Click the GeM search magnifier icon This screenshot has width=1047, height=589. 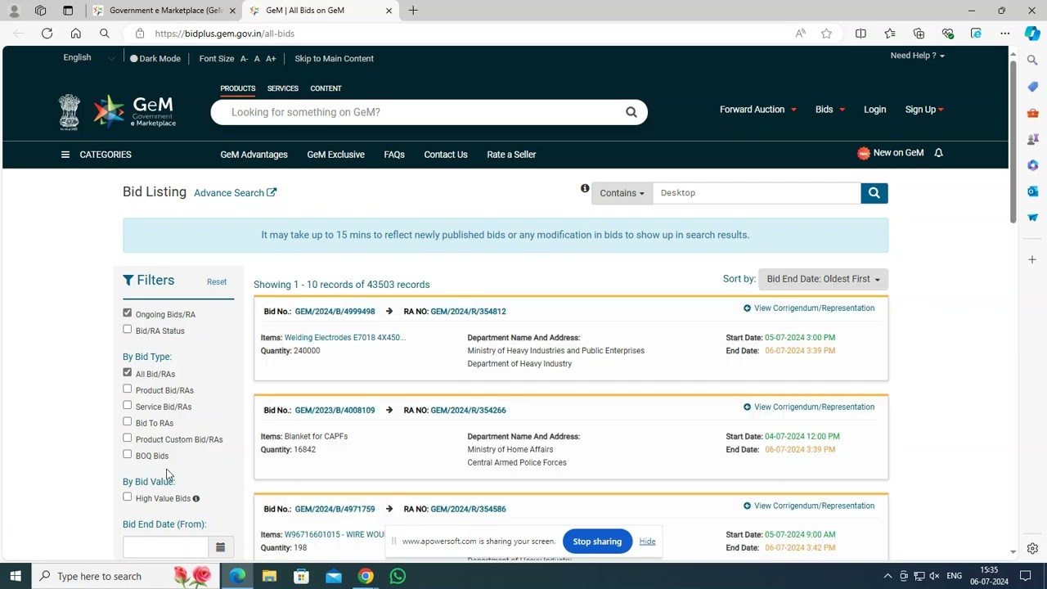pyautogui.click(x=631, y=112)
